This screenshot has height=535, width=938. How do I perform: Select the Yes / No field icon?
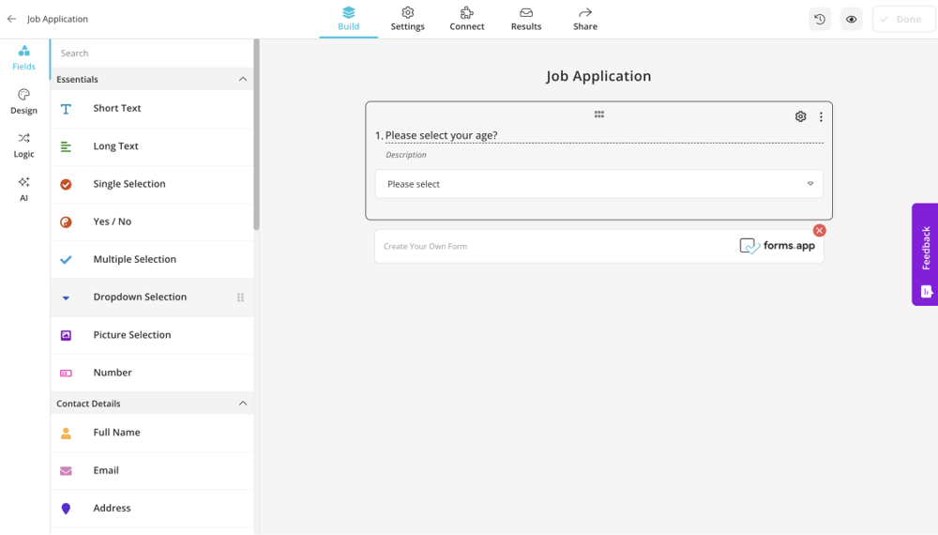66,222
